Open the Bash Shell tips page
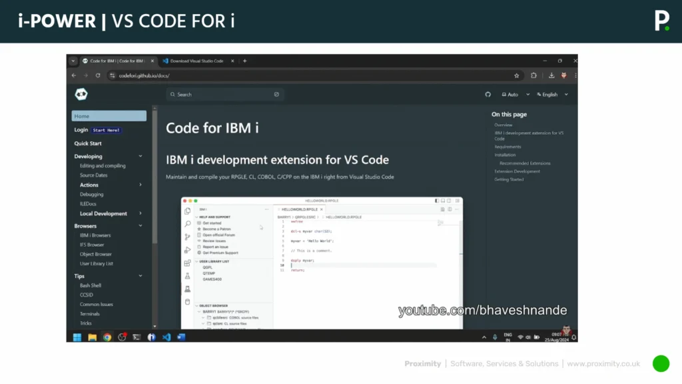 [x=91, y=285]
